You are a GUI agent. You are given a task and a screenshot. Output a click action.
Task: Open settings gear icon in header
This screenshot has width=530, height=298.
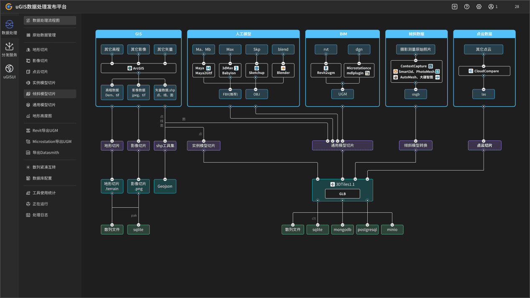(x=479, y=7)
